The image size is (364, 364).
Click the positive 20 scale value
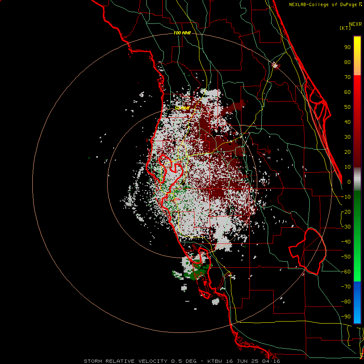[347, 152]
